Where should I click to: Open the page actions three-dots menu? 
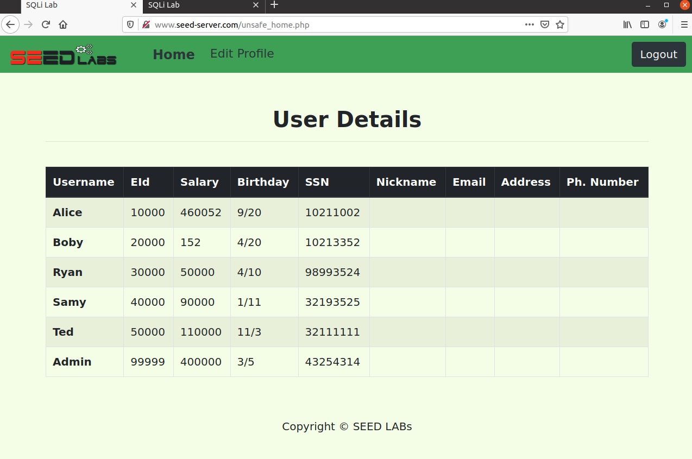coord(529,24)
